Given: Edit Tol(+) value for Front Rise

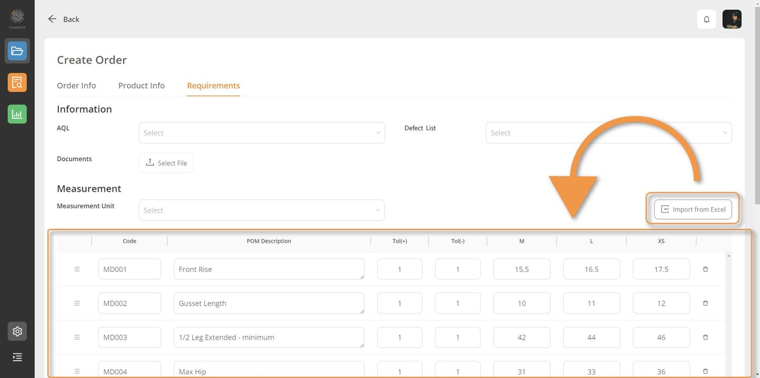Looking at the screenshot, I should 399,269.
